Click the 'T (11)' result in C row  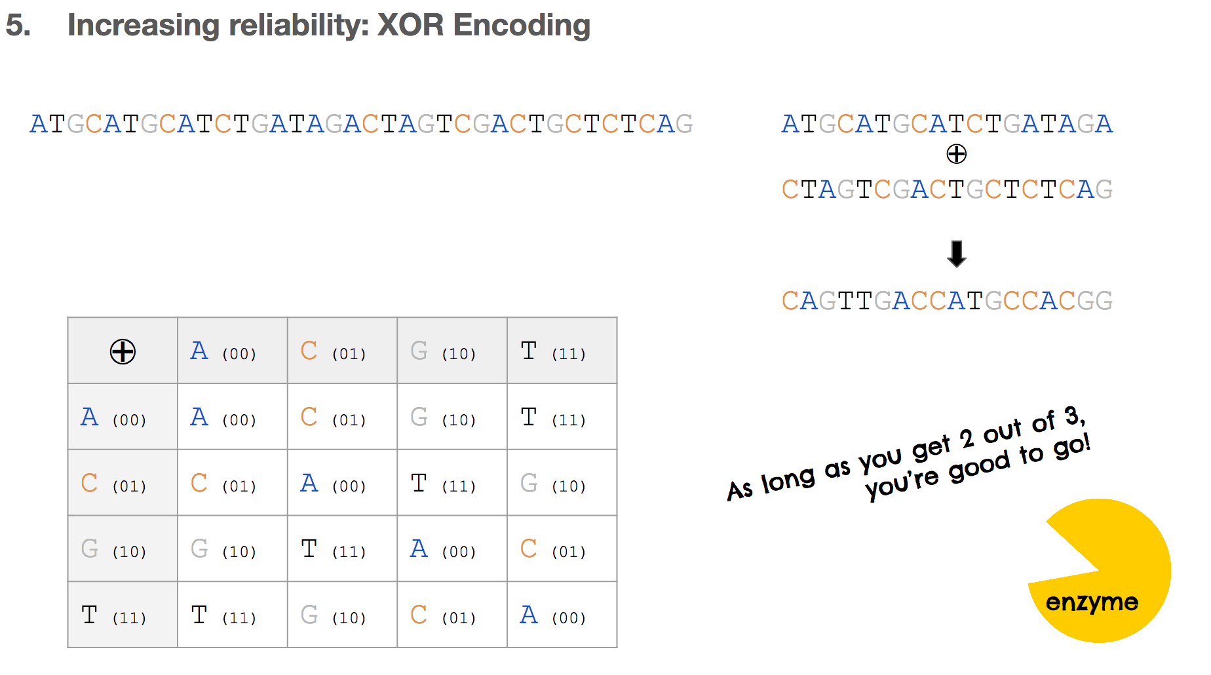(452, 482)
